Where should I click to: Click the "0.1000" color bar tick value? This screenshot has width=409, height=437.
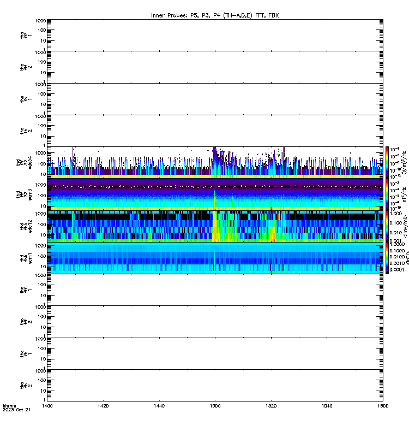click(397, 251)
